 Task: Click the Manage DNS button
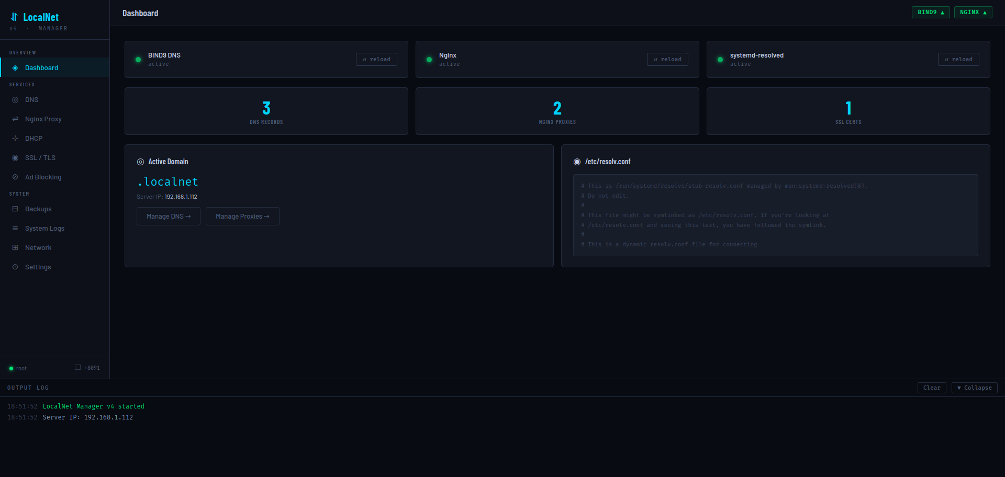(x=169, y=217)
